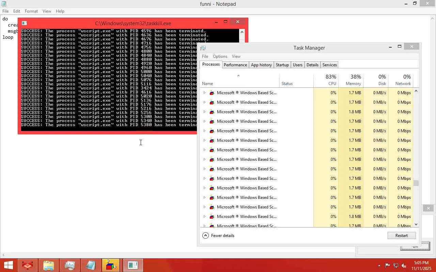This screenshot has height=272, width=436.
Task: Click the Task Manager scrollbar up arrow
Action: 416,91
